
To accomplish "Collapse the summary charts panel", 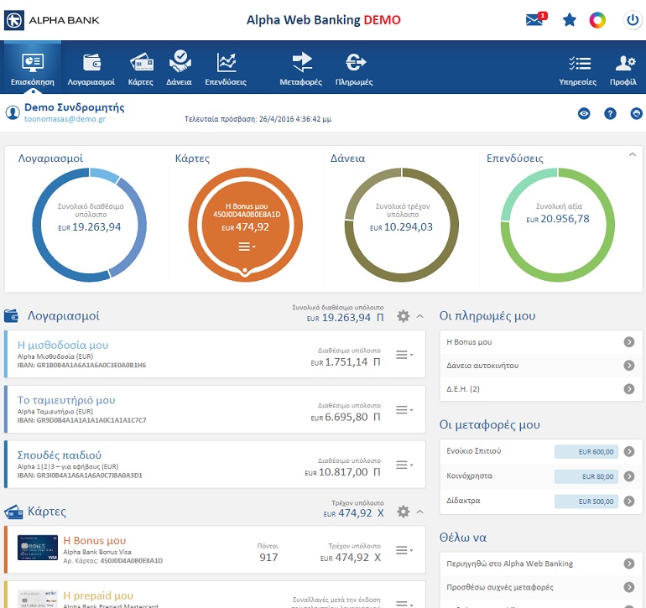I will click(632, 154).
